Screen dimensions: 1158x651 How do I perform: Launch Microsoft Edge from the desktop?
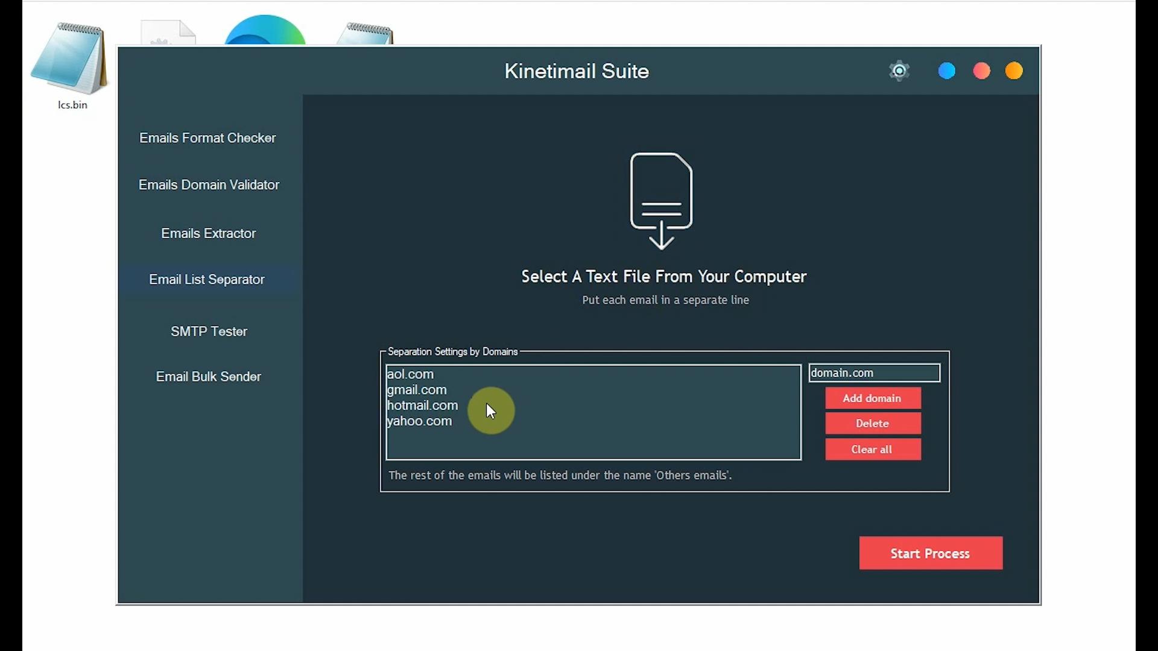(264, 30)
